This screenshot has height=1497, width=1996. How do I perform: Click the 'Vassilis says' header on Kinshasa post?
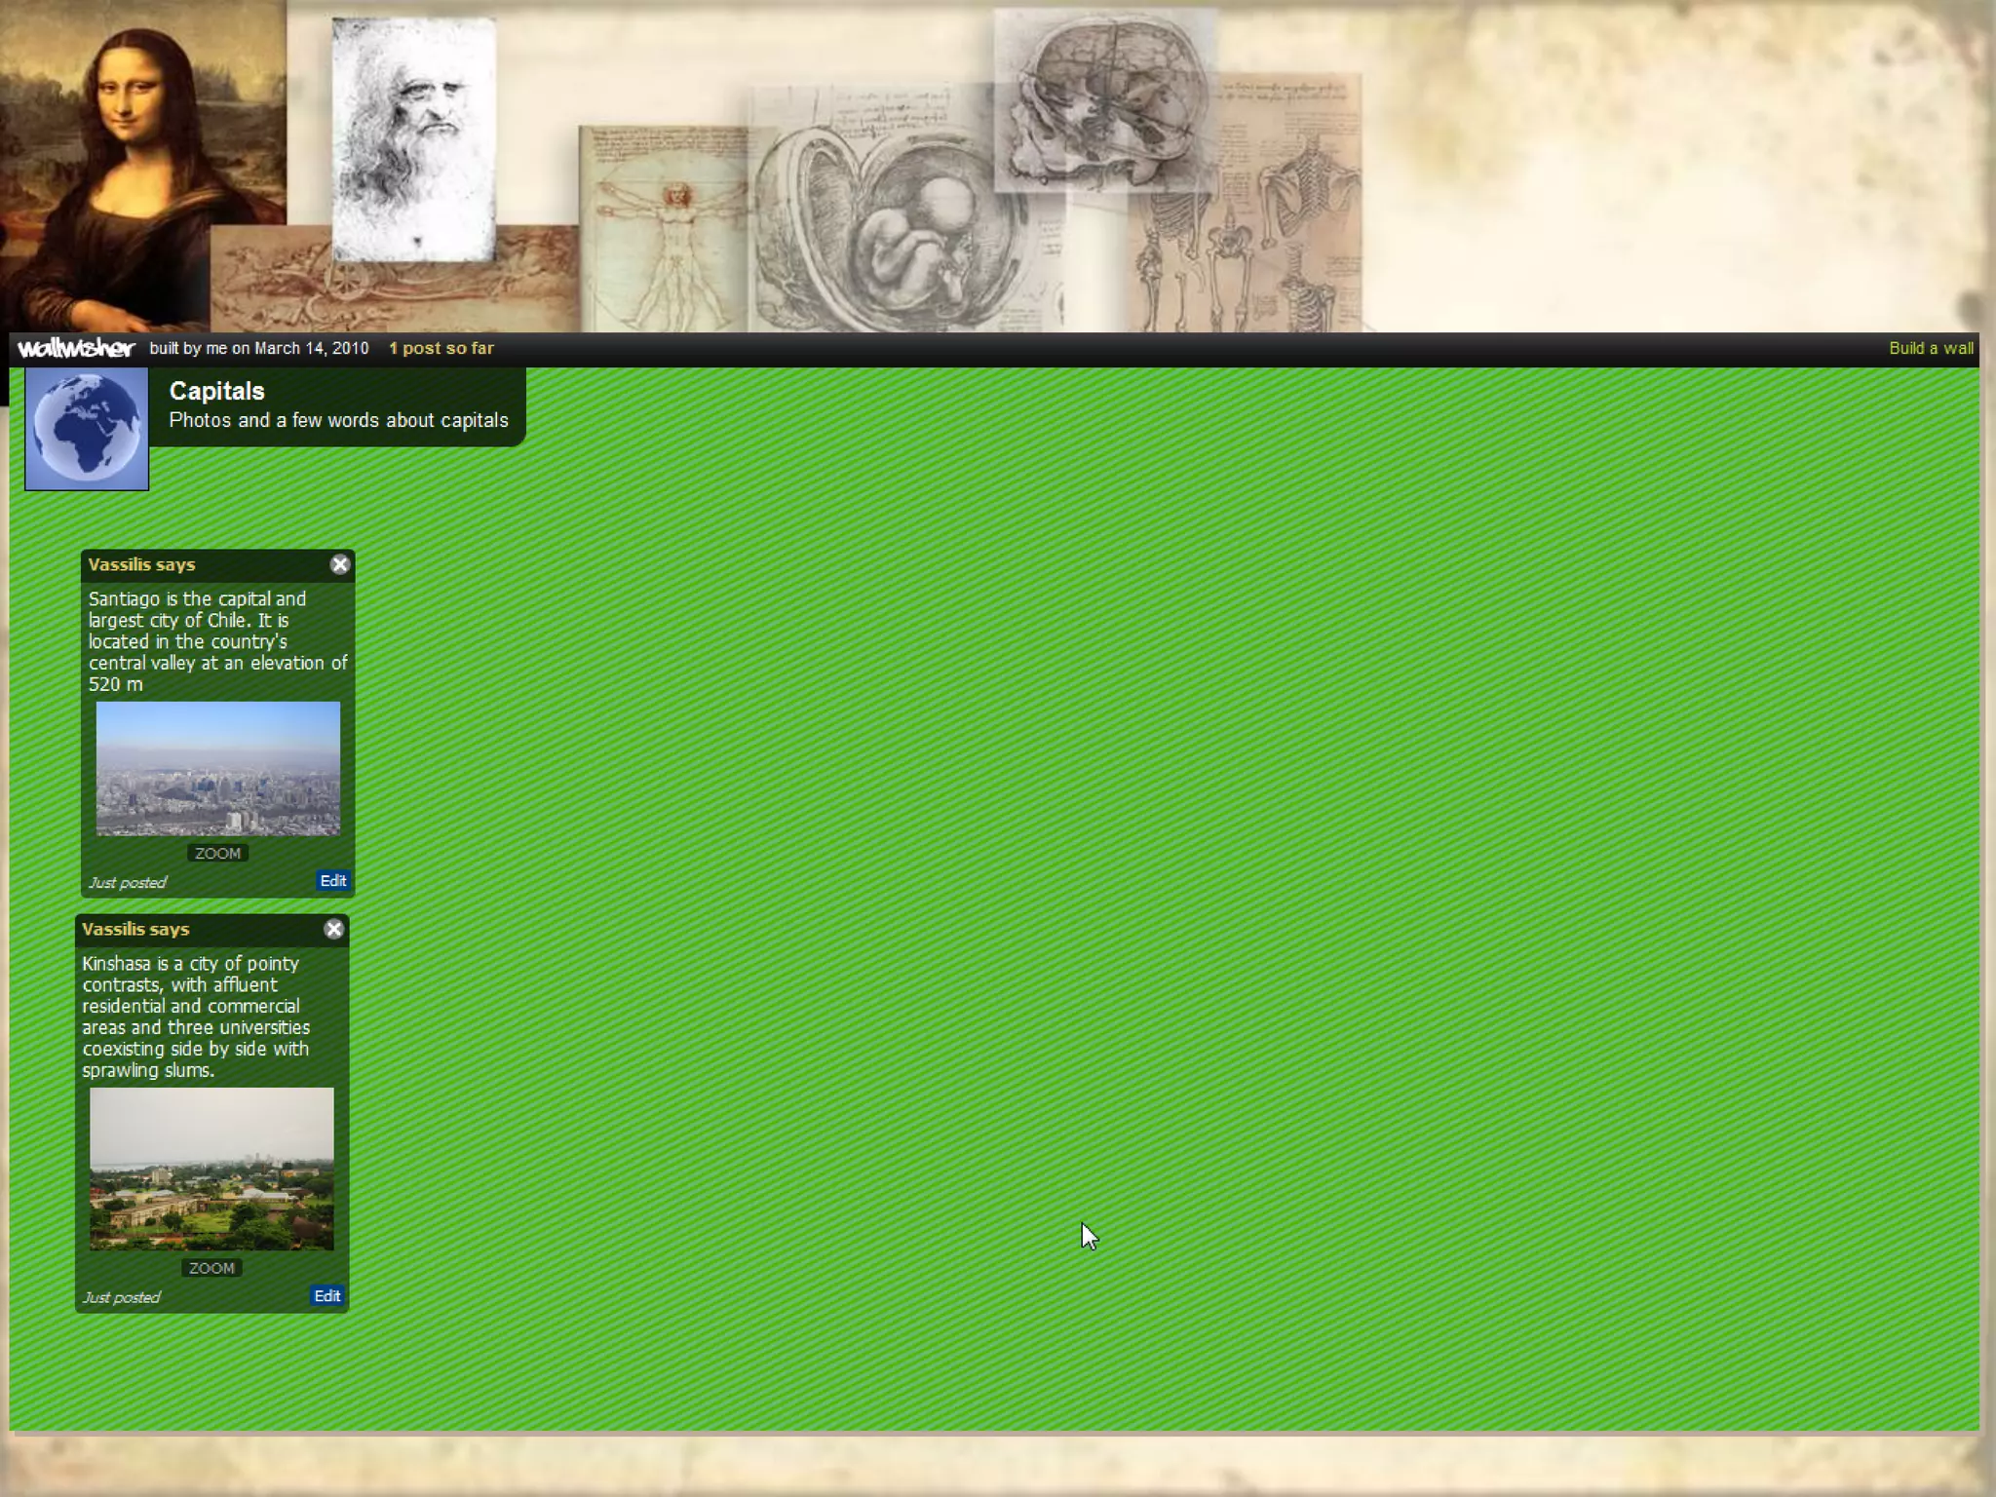click(135, 929)
